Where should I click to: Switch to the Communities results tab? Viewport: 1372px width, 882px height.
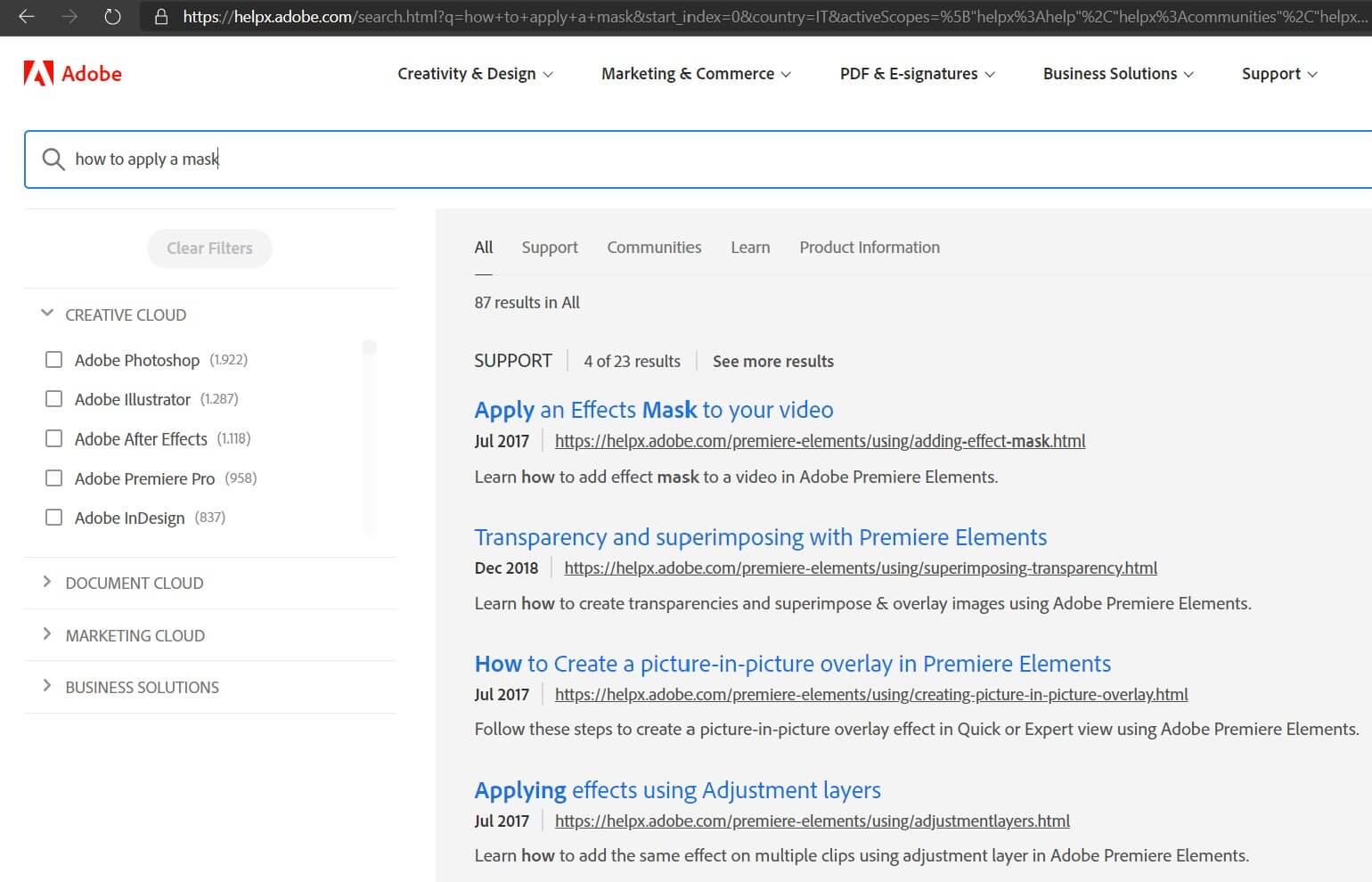pos(654,248)
